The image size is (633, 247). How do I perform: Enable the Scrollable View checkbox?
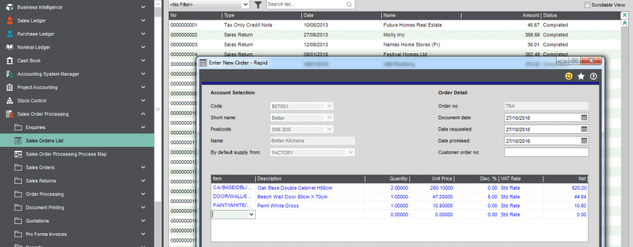click(x=587, y=5)
